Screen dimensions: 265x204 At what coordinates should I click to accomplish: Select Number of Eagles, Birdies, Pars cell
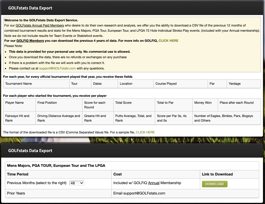pyautogui.click(x=227, y=118)
